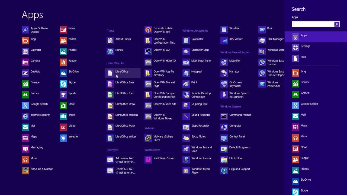Click the LibreOffice 3.6 group header
This screenshot has width=347, height=195.
tap(115, 63)
